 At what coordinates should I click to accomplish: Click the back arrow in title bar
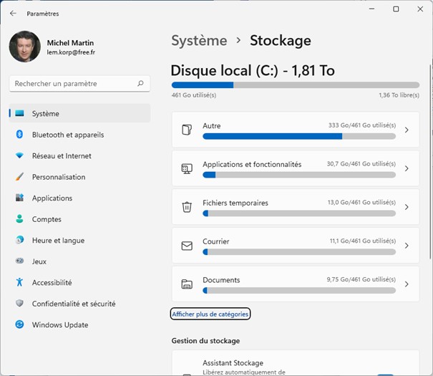point(13,13)
